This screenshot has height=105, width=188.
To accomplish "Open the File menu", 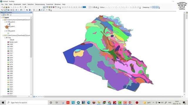I will (2, 4).
